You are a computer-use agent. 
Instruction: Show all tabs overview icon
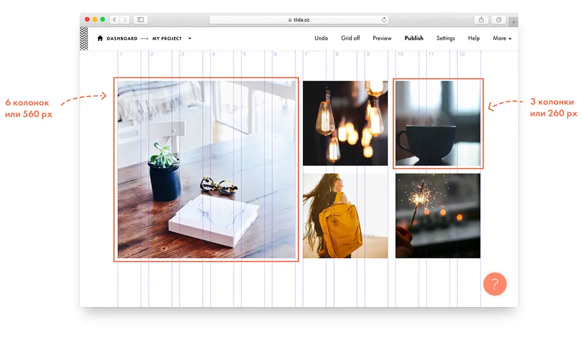(x=499, y=19)
